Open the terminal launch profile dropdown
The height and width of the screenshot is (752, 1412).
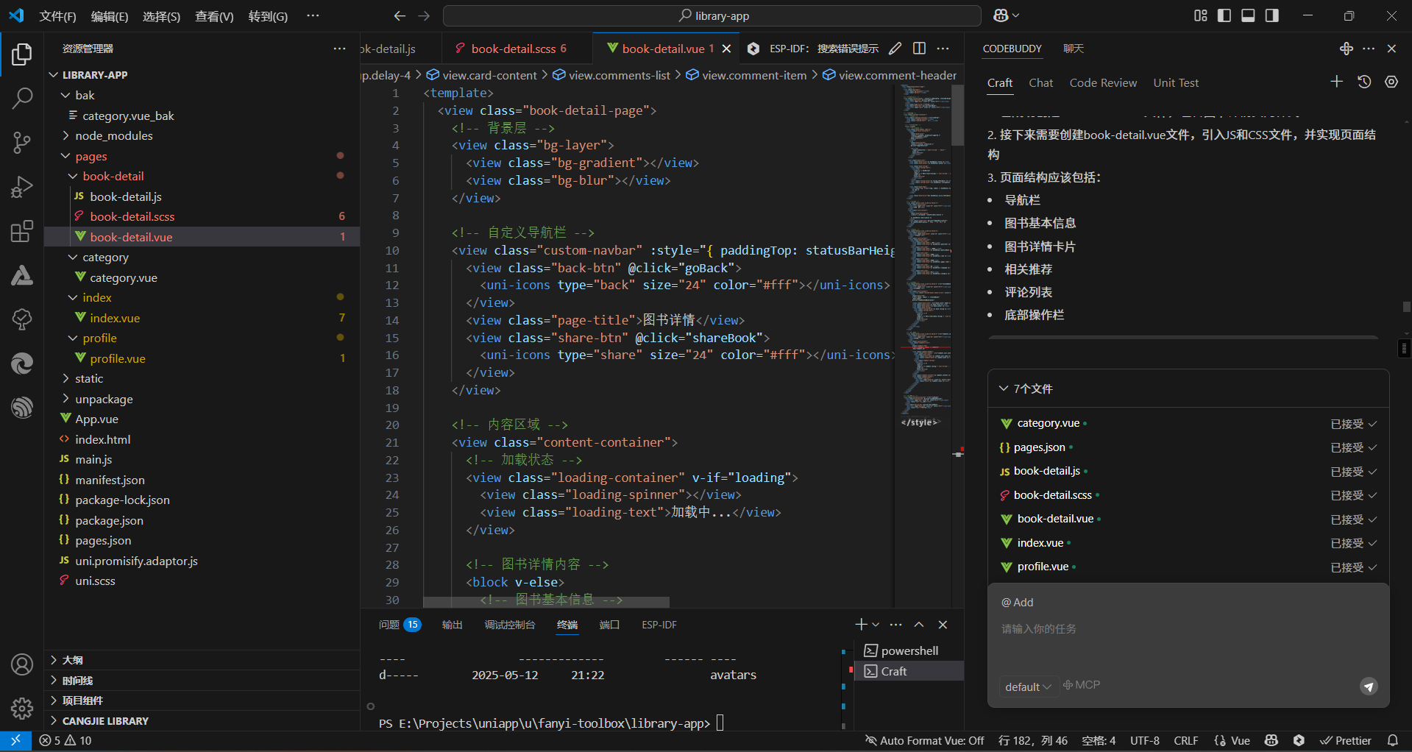[x=876, y=625]
